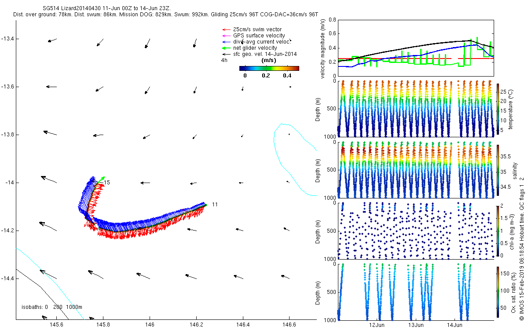Screen dimensions: 528x330
Task: Click the '(m/s)' label above the map color bar
Action: pyautogui.click(x=269, y=60)
